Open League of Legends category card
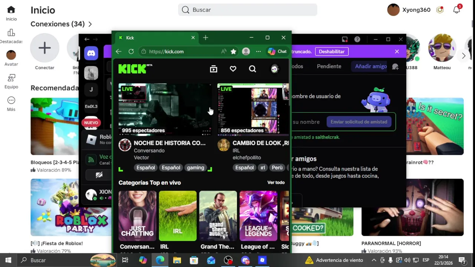The width and height of the screenshot is (475, 267). (x=258, y=216)
